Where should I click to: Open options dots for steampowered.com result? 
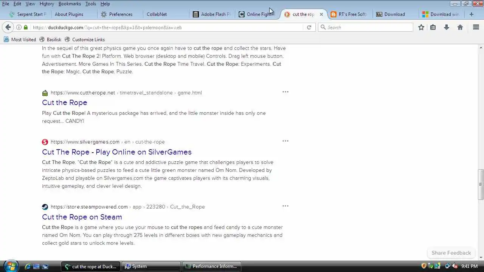click(x=285, y=206)
